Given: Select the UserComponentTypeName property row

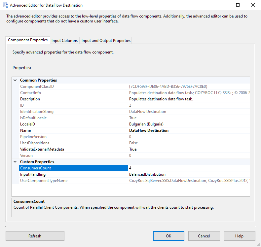Looking at the screenshot, I should pos(44,181).
